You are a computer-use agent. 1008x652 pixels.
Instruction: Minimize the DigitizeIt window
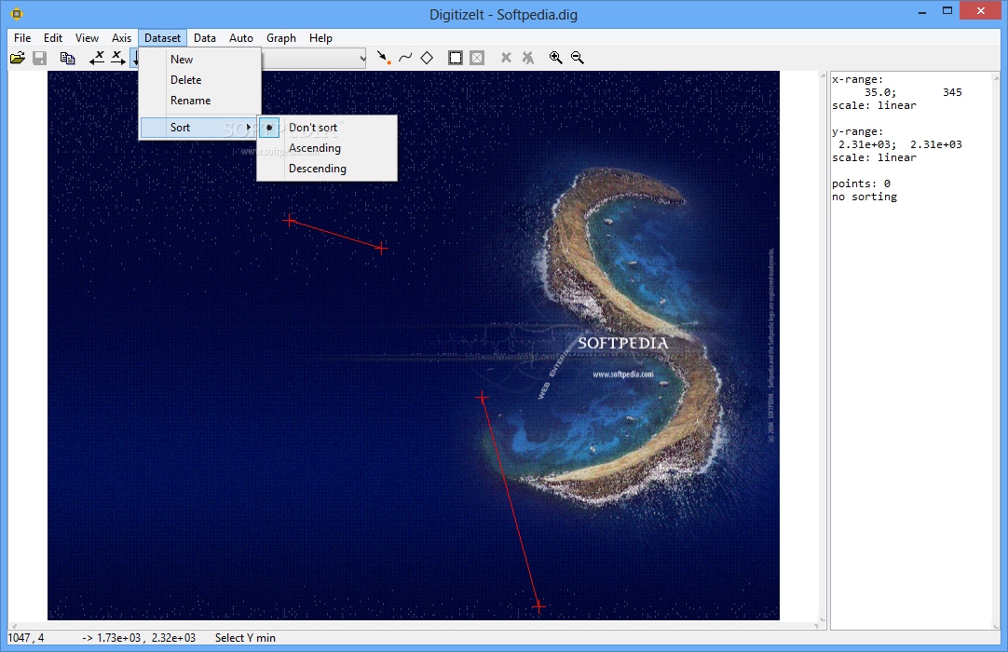point(922,11)
